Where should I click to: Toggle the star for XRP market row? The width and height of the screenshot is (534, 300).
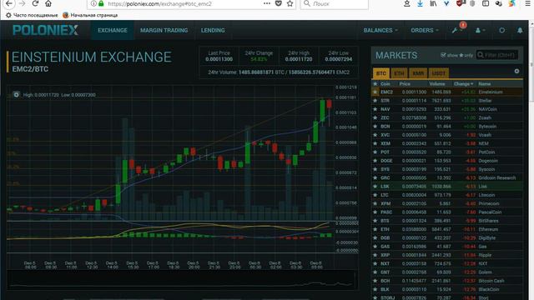coord(375,255)
